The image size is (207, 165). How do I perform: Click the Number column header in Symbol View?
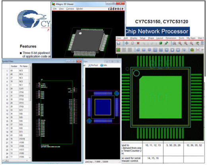pyautogui.click(x=14, y=66)
